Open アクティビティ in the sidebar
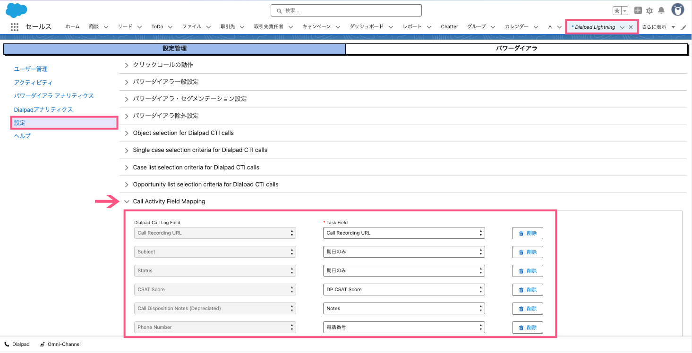The height and width of the screenshot is (353, 692). [x=33, y=83]
